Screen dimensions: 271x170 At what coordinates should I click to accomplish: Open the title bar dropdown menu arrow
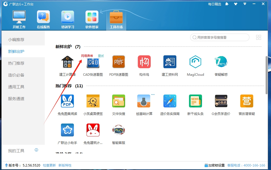point(245,4)
